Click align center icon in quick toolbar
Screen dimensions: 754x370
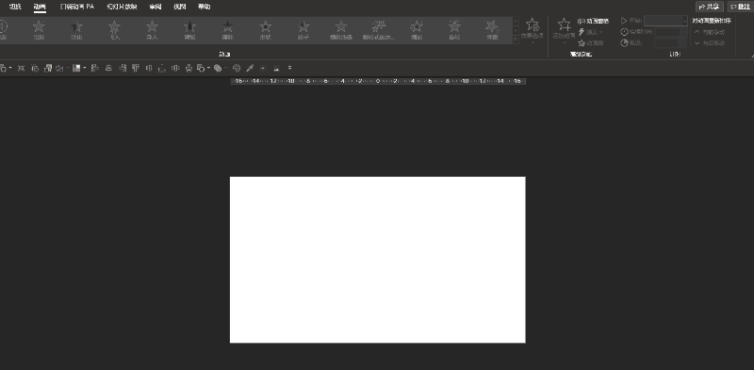(x=108, y=68)
